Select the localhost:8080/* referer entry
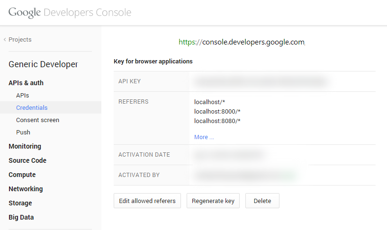The width and height of the screenshot is (387, 230). click(x=217, y=121)
